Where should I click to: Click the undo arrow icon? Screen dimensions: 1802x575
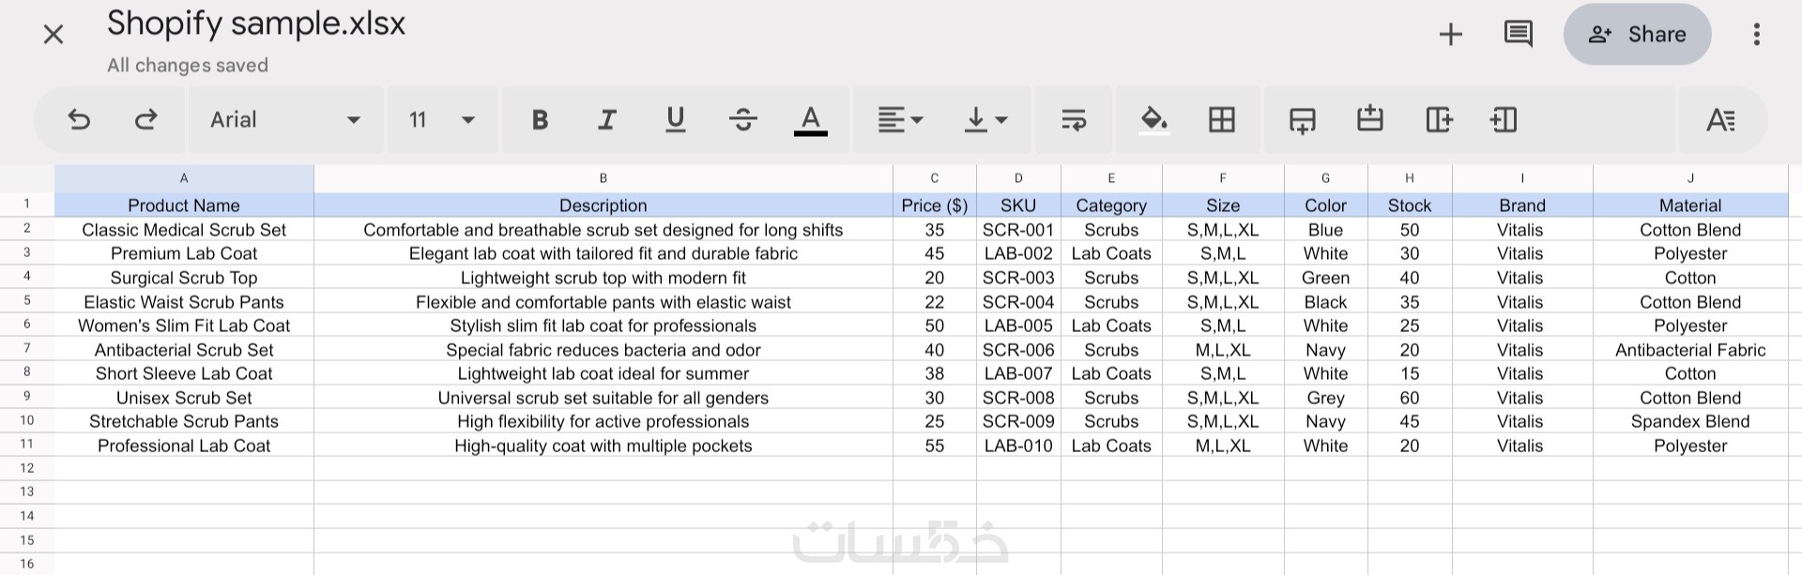[x=80, y=119]
